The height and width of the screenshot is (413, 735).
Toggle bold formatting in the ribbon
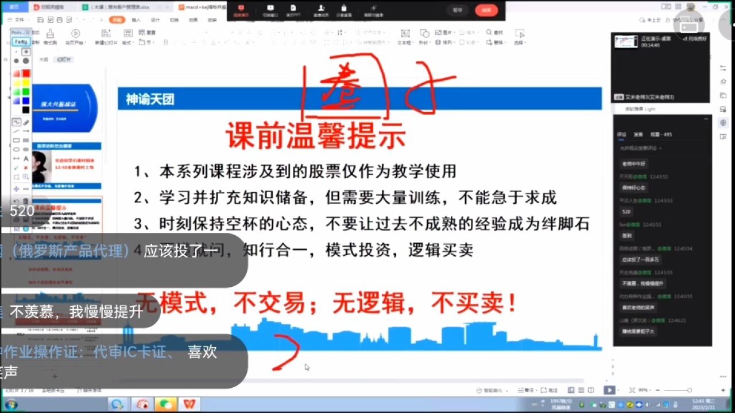165,42
